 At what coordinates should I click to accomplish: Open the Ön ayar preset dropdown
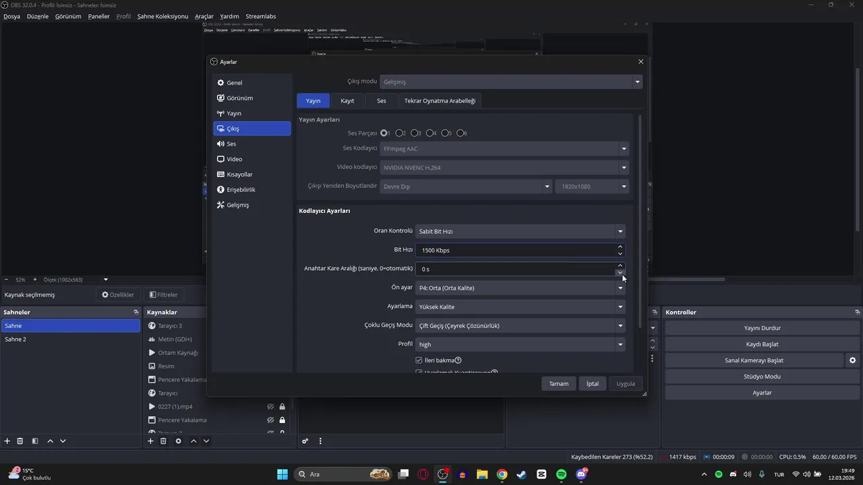coord(520,288)
